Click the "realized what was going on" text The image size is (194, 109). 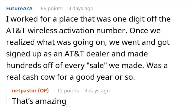(57, 42)
